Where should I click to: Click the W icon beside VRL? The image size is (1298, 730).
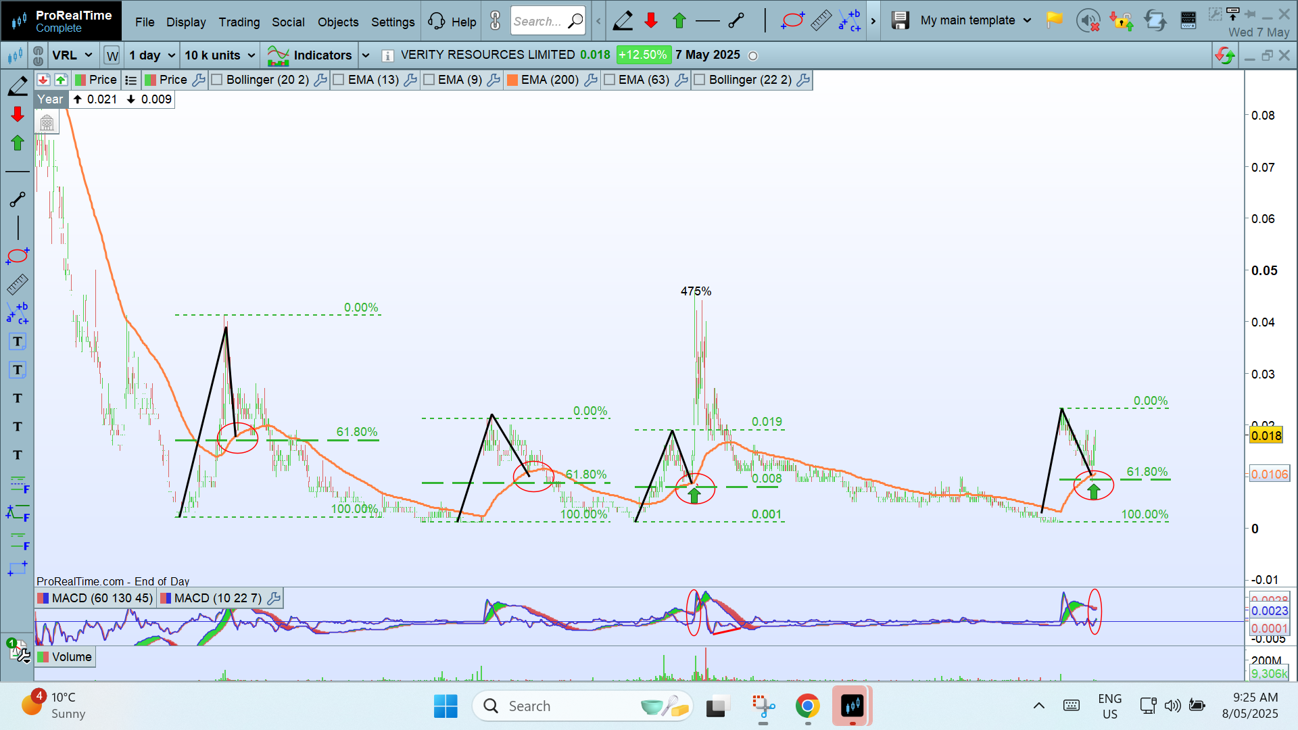coord(112,55)
